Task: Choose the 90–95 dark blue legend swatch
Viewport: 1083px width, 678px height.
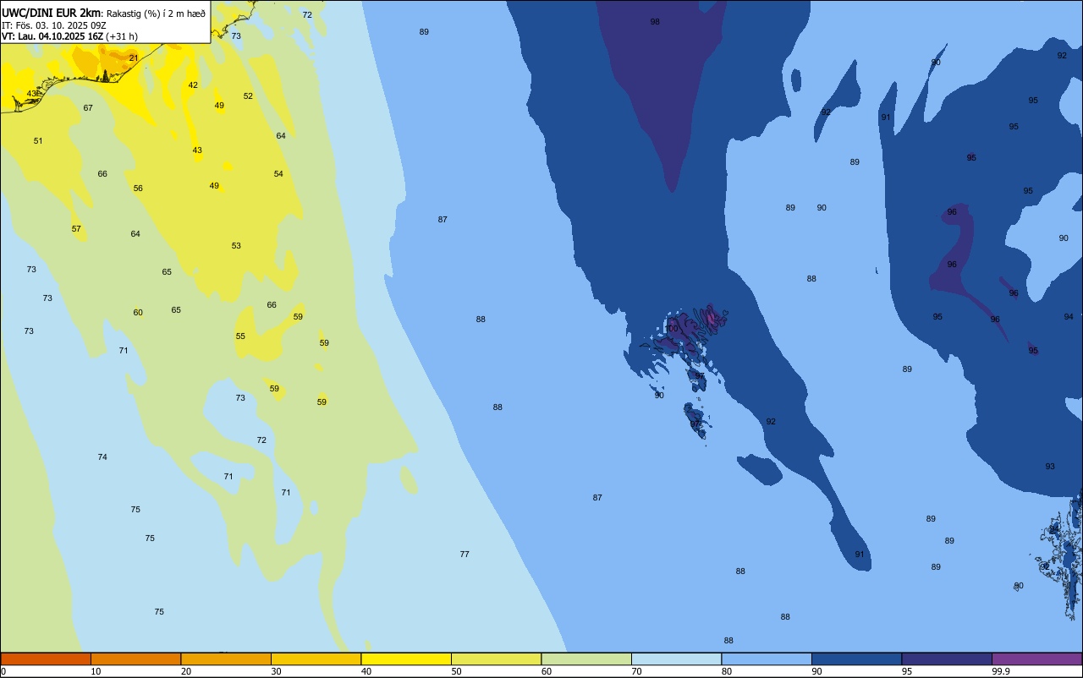Action: pyautogui.click(x=856, y=659)
